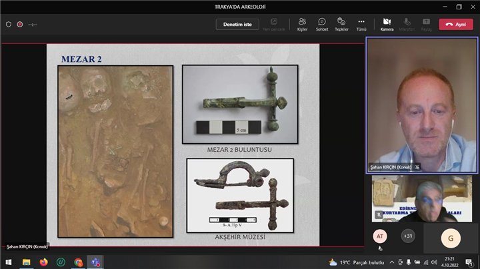Click the shield security icon
The image size is (480, 269).
click(x=9, y=25)
